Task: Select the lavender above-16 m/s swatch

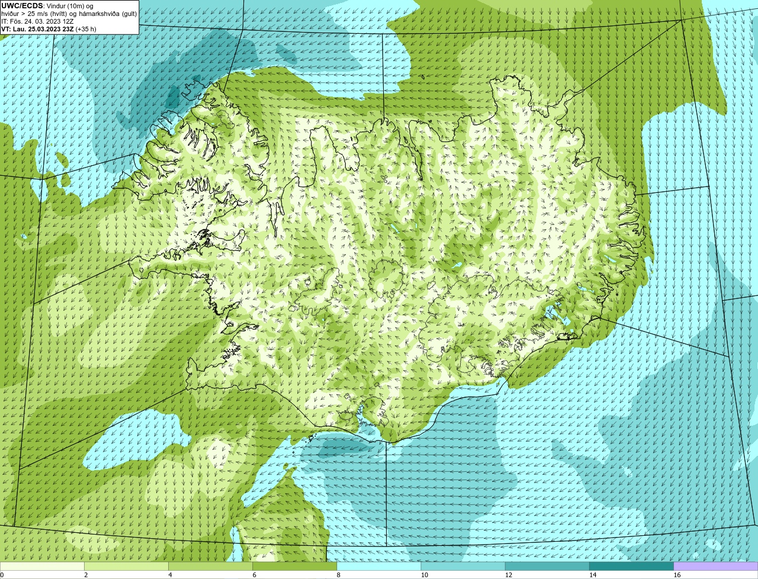Action: (716, 567)
